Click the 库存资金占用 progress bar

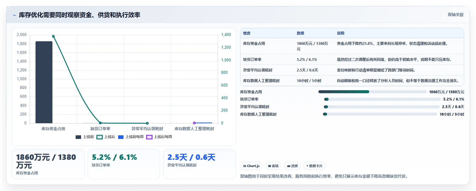[372, 92]
